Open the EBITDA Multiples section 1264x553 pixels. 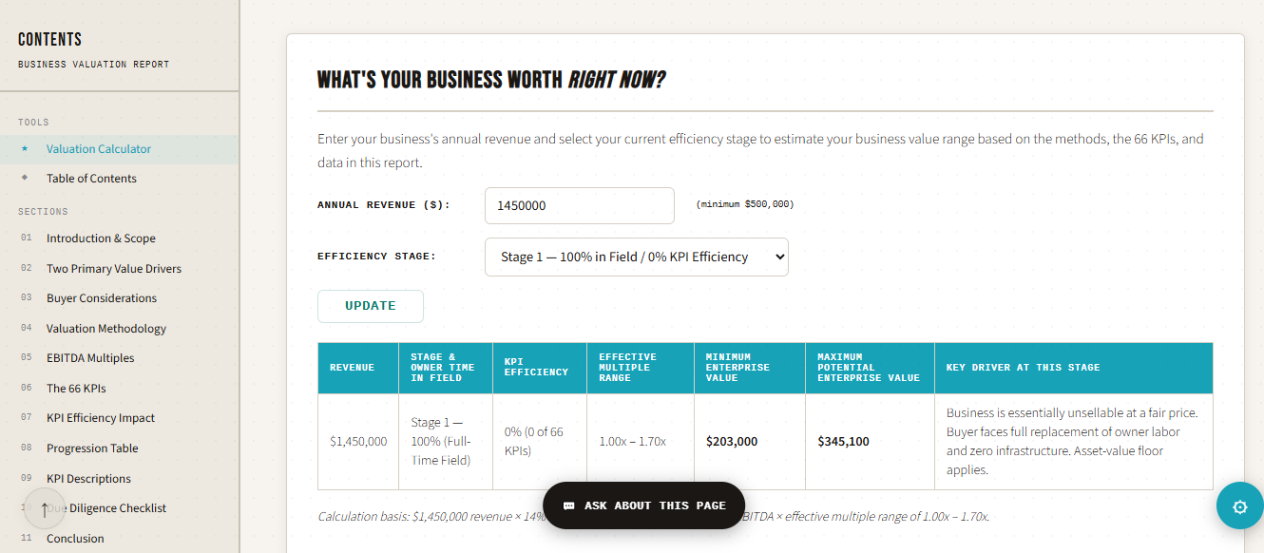[x=90, y=358]
